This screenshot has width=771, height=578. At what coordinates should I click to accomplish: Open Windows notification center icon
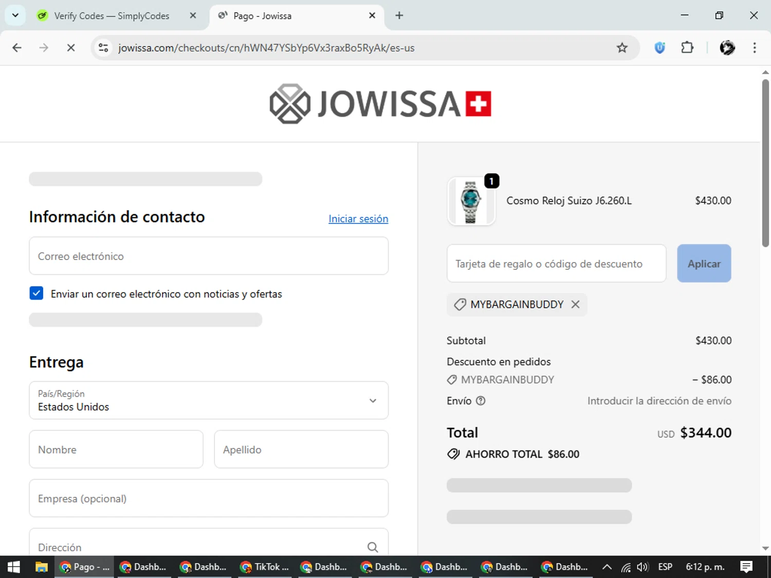[x=746, y=567]
